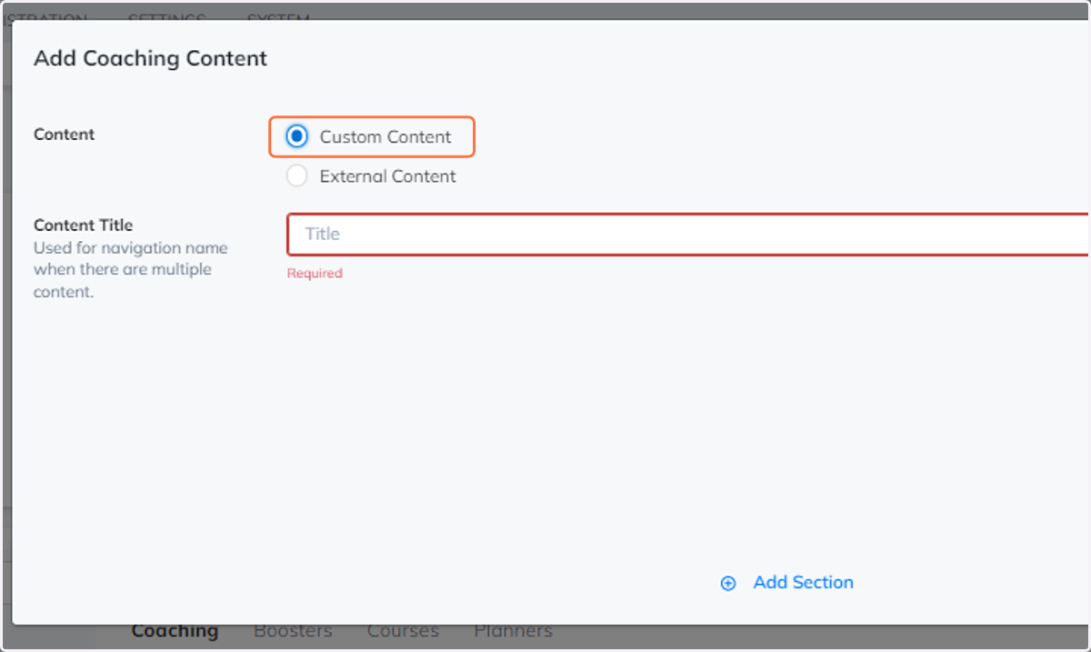Switch to the Coaching tab in background
The height and width of the screenshot is (652, 1091).
pyautogui.click(x=175, y=631)
